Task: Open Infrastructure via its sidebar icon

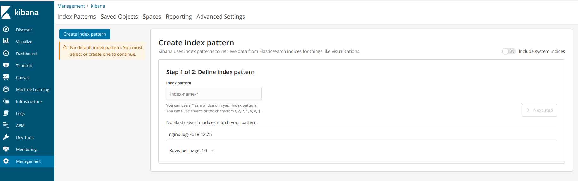Action: 6,101
